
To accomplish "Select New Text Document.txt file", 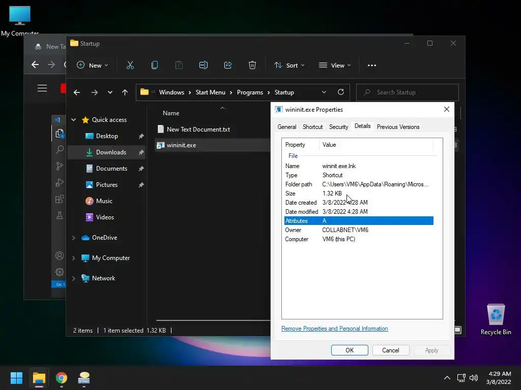I will point(198,129).
